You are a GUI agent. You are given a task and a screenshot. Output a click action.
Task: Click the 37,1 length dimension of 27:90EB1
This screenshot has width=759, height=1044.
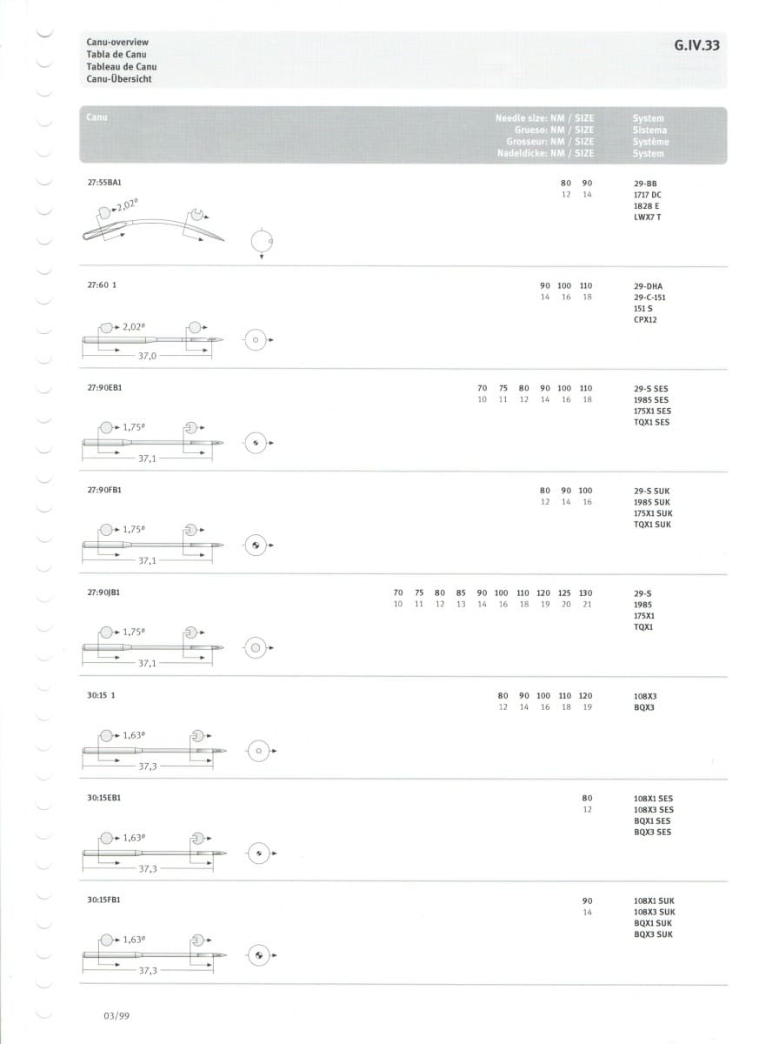click(147, 458)
